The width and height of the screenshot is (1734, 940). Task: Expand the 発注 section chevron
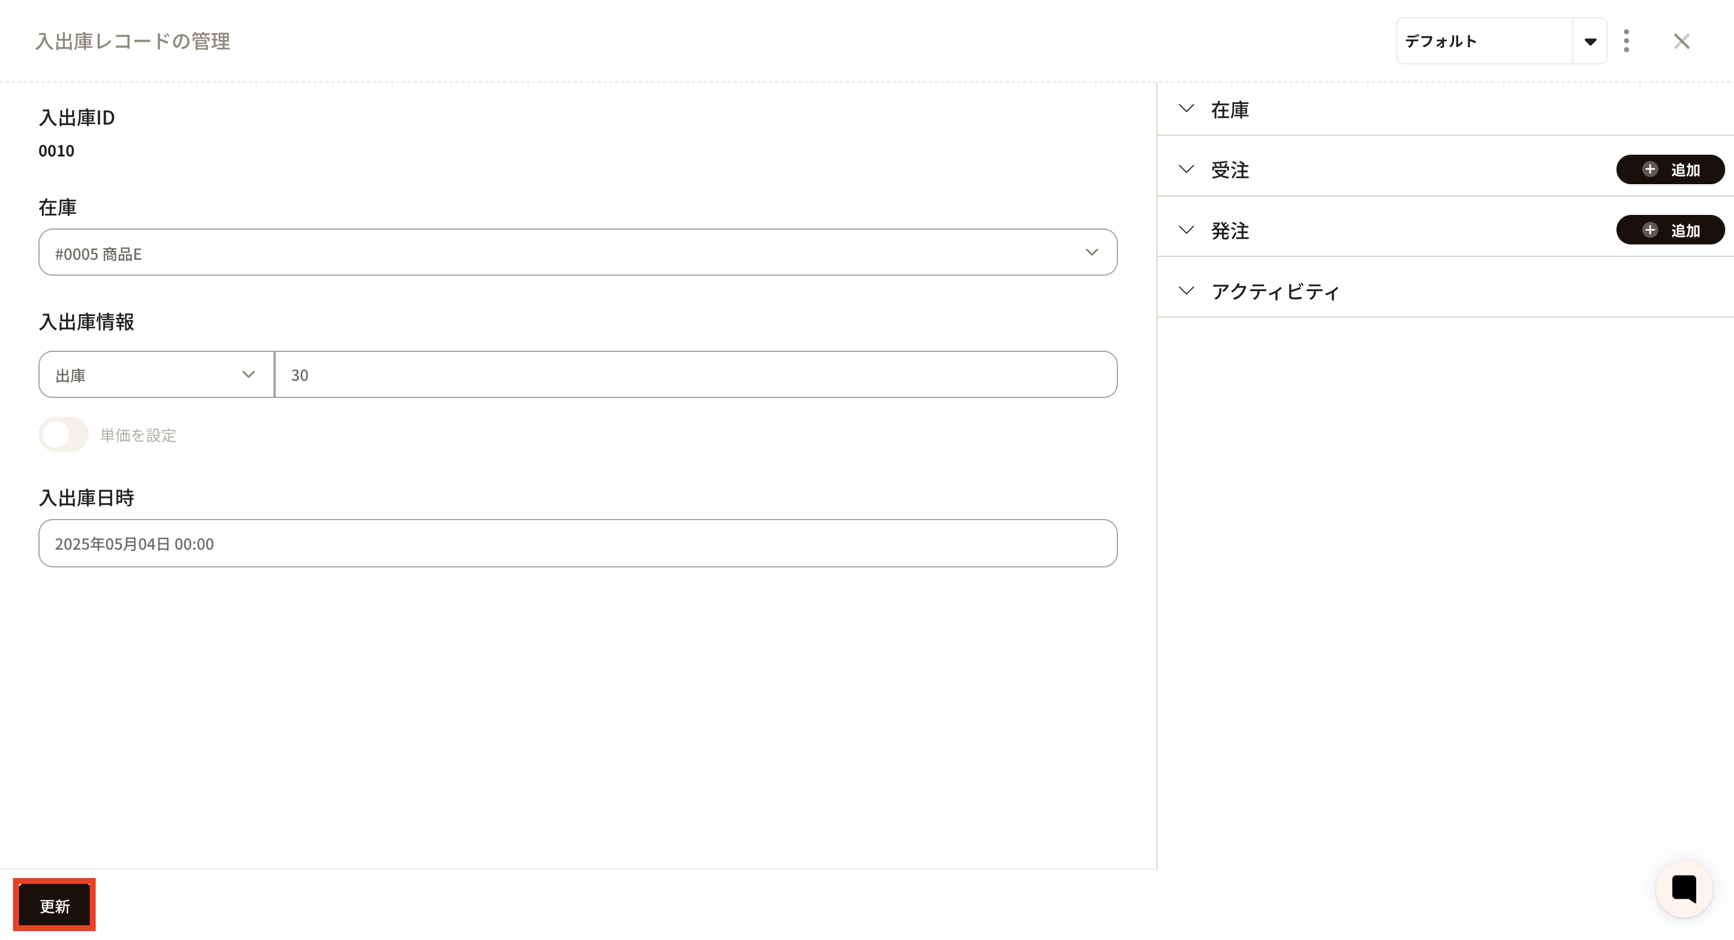click(1186, 230)
